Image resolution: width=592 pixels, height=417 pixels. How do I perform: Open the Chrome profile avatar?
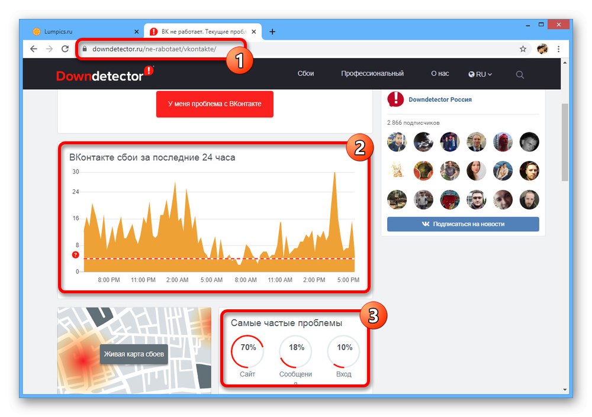tap(542, 49)
